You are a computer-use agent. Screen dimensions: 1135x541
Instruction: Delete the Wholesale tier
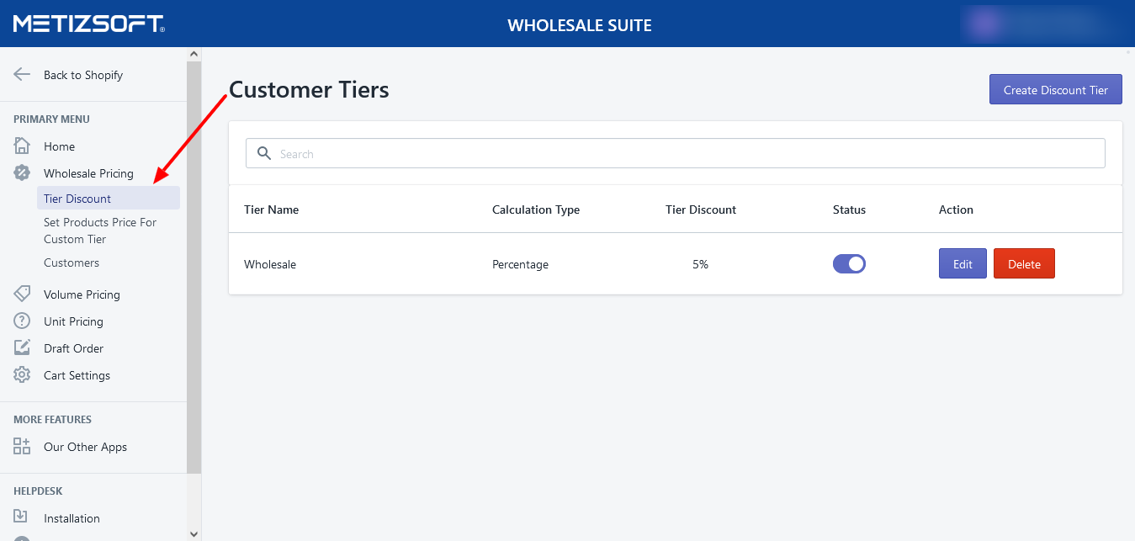point(1024,264)
